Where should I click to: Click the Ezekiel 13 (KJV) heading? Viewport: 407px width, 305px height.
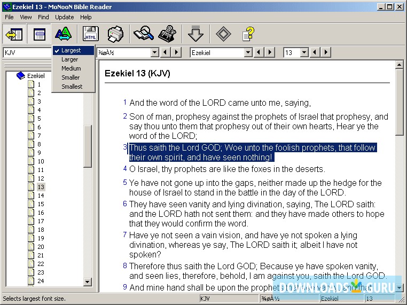click(137, 74)
